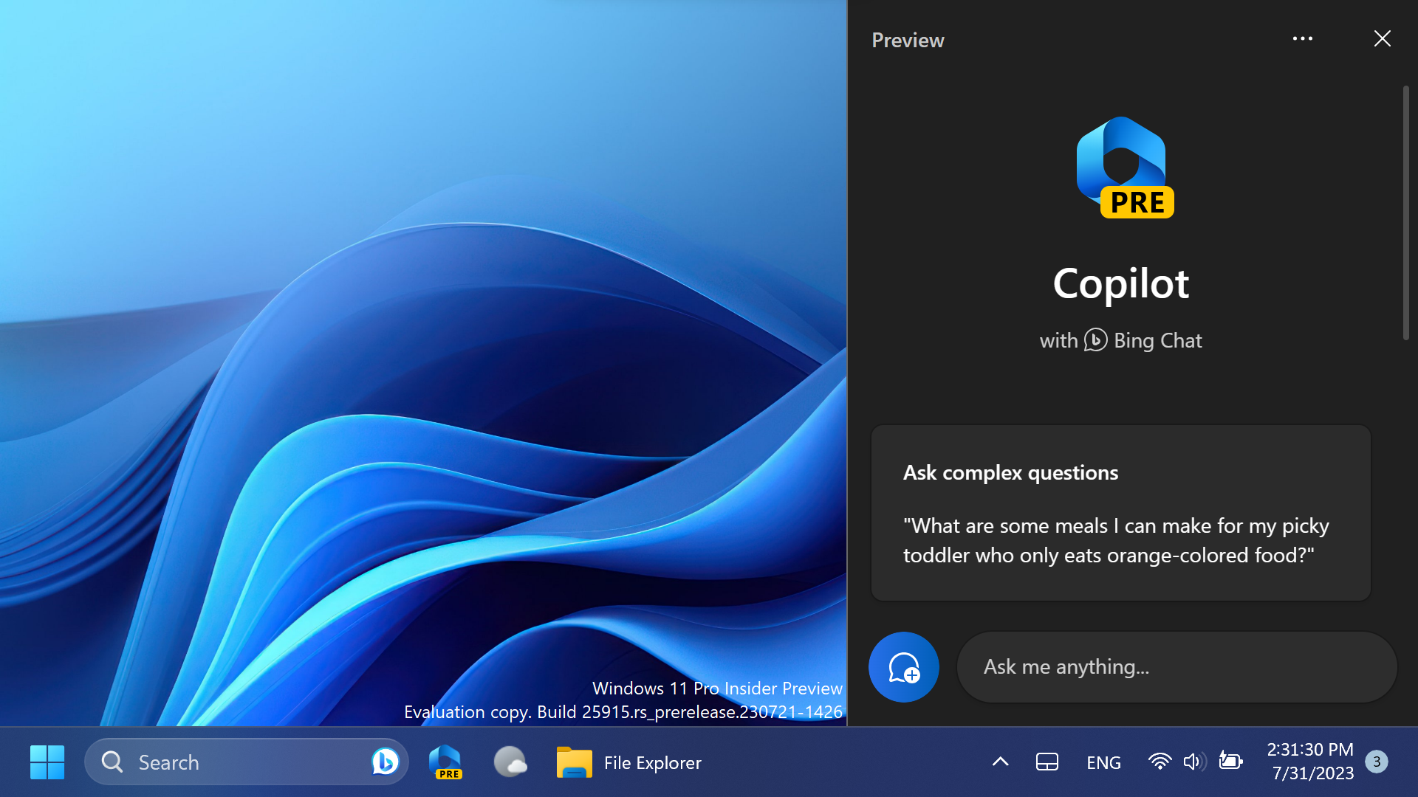Open Copilot Preview from the taskbar
The width and height of the screenshot is (1418, 797).
click(x=445, y=762)
